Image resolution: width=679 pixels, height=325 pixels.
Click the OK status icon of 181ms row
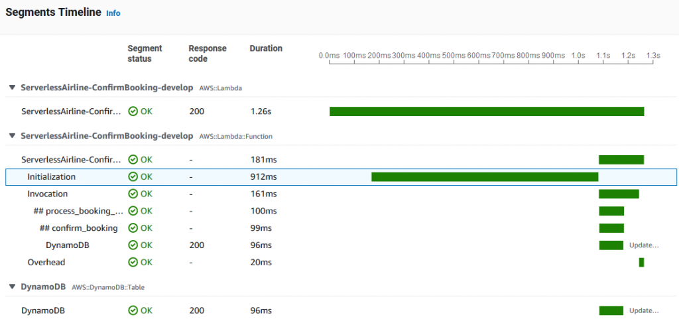[133, 159]
